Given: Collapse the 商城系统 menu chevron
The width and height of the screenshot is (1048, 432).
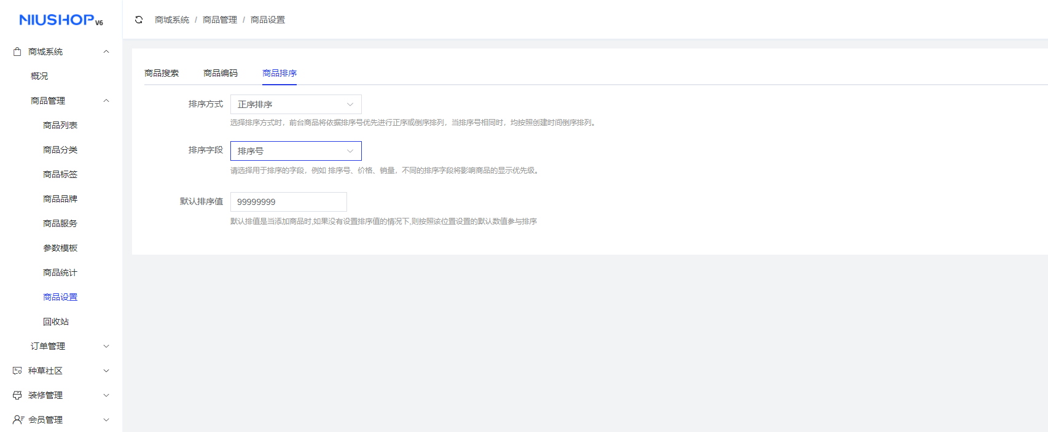Looking at the screenshot, I should 106,52.
